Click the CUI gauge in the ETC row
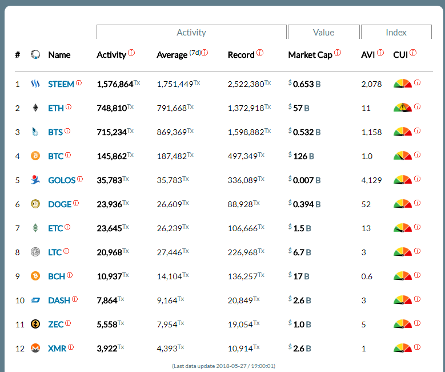The image size is (445, 372). click(x=402, y=228)
